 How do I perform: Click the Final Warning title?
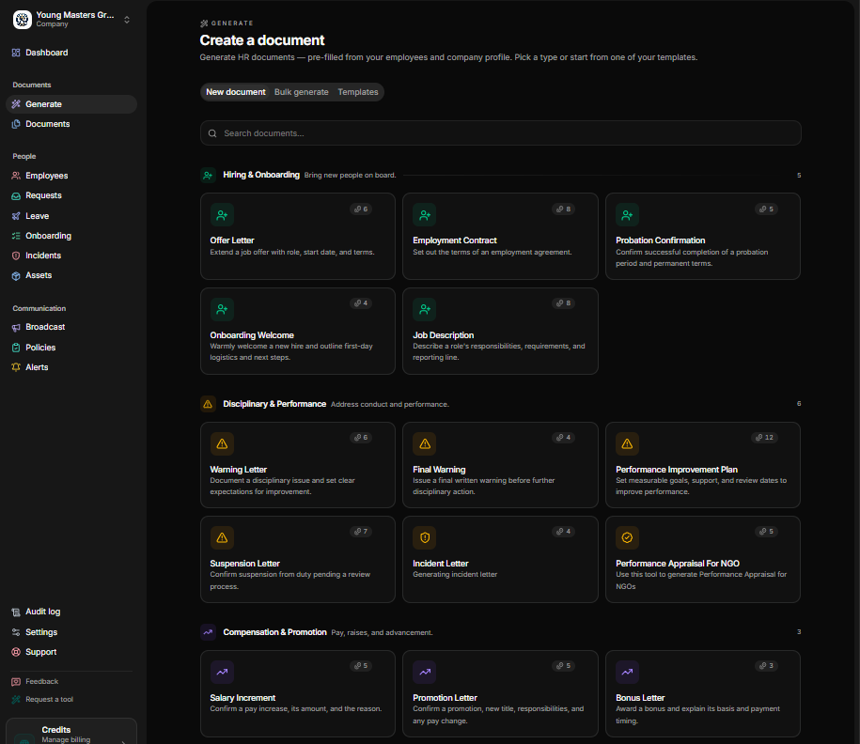pyautogui.click(x=439, y=470)
